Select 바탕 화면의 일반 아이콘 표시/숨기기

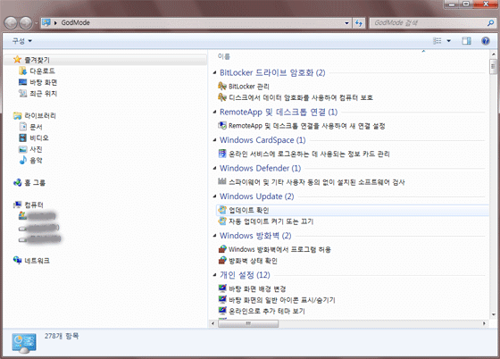pos(282,300)
